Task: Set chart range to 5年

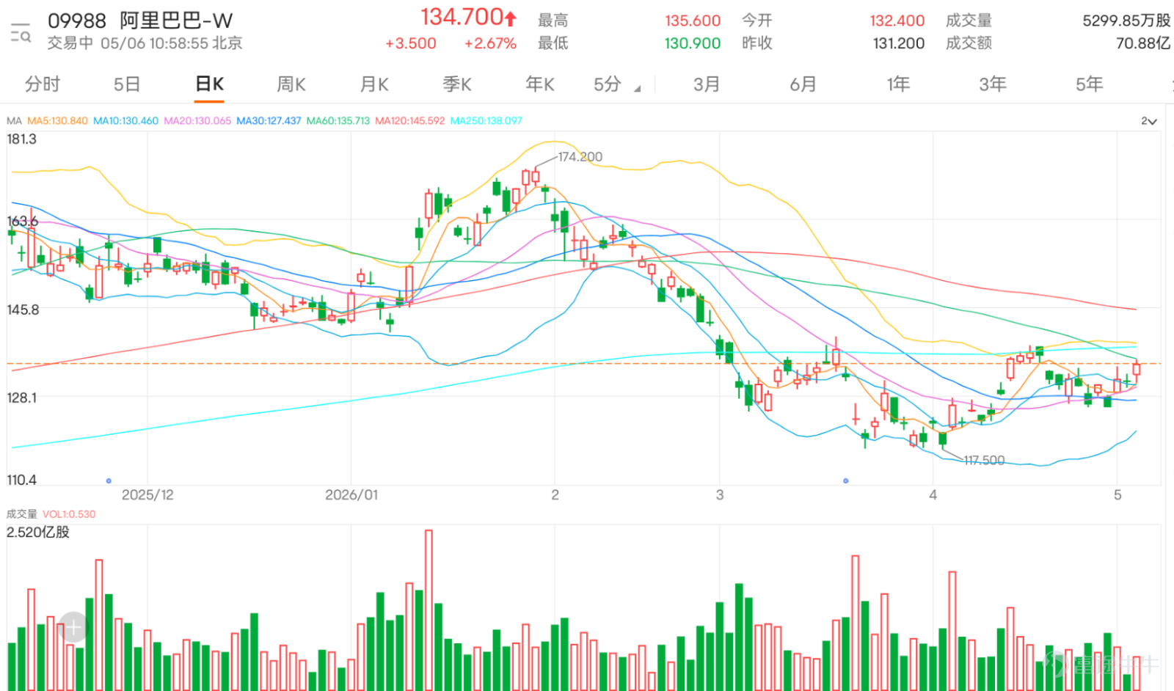Action: [1089, 84]
